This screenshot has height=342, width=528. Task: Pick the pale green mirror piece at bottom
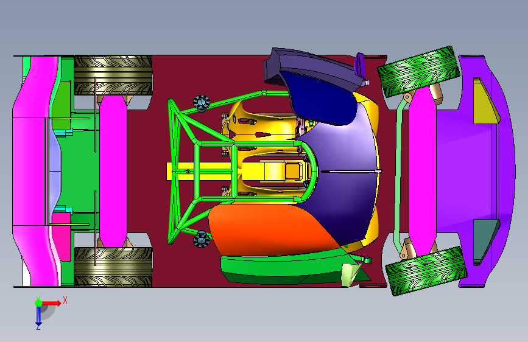click(349, 273)
